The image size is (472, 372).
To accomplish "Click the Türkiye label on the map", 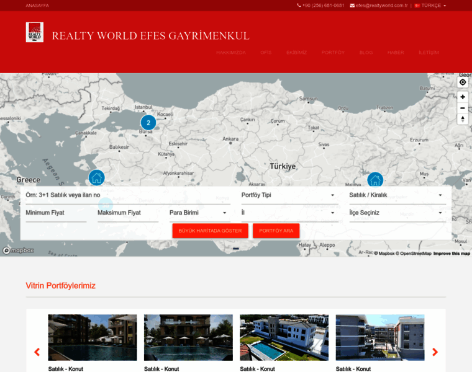I will pos(283,166).
